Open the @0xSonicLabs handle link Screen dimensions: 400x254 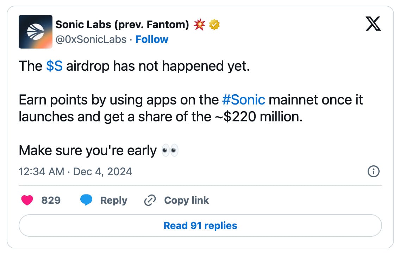click(x=91, y=39)
